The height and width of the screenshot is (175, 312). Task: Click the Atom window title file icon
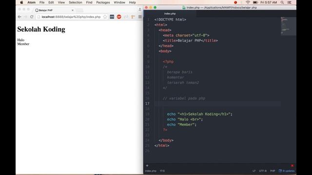184,8
